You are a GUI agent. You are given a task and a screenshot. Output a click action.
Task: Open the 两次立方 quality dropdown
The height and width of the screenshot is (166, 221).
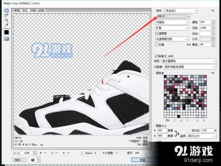point(202,136)
